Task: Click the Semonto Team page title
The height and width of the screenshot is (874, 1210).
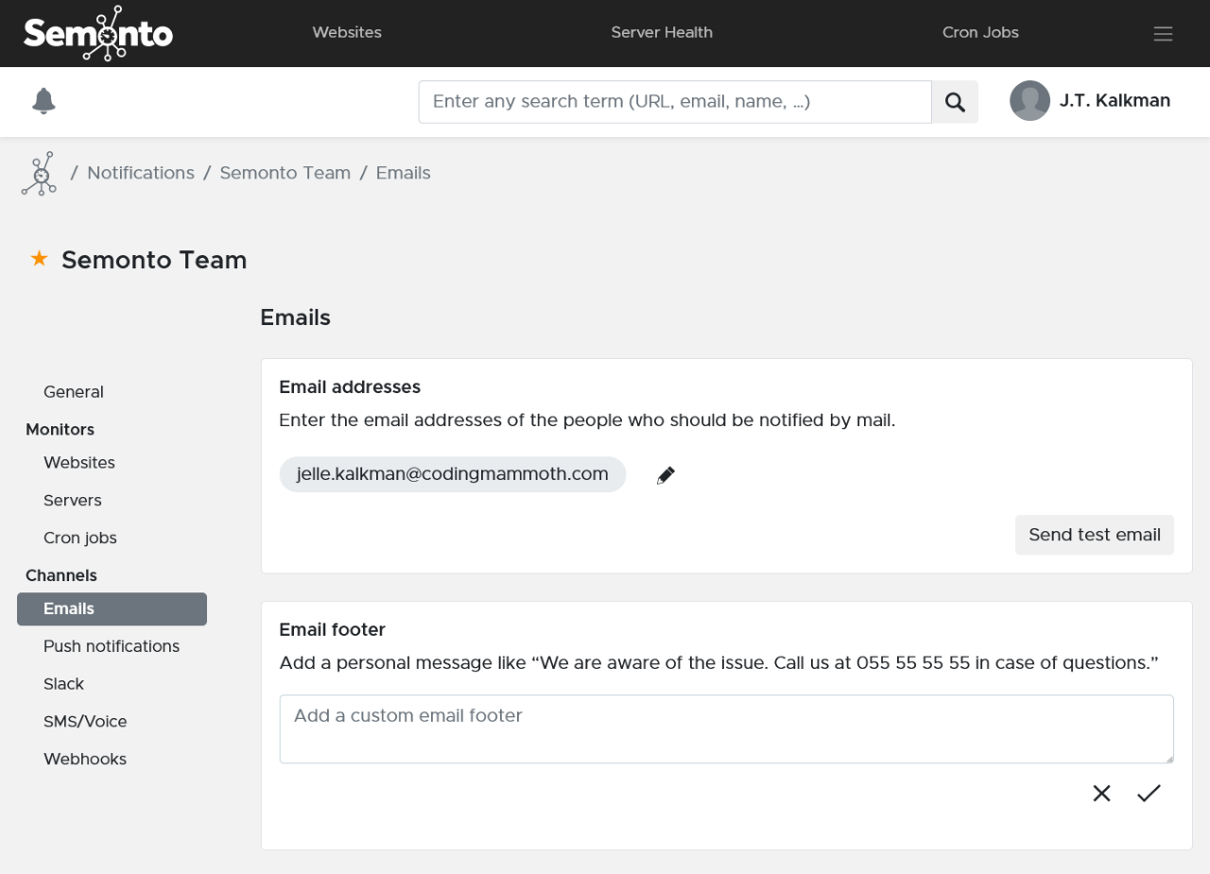Action: click(x=154, y=260)
